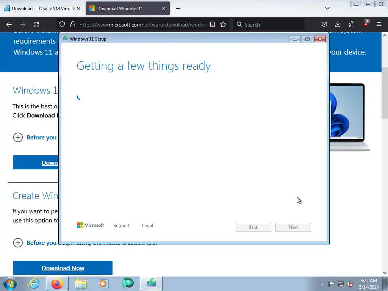Click the Windows 11 Setup taskbar icon
The image size is (388, 291).
(x=151, y=283)
